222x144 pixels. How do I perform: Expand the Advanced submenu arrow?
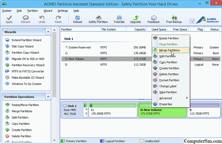point(187,98)
